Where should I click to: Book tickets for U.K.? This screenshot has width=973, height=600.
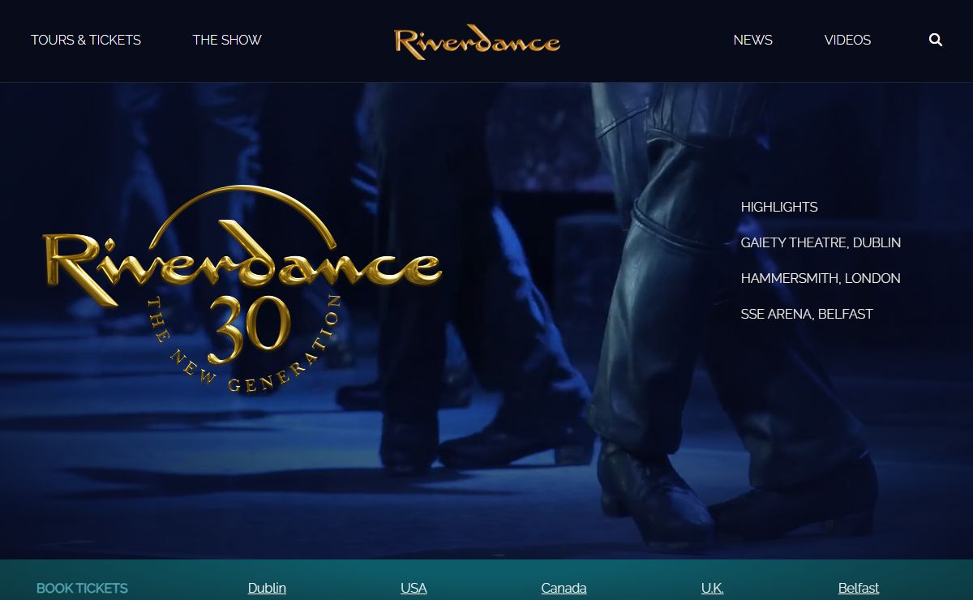click(x=712, y=588)
